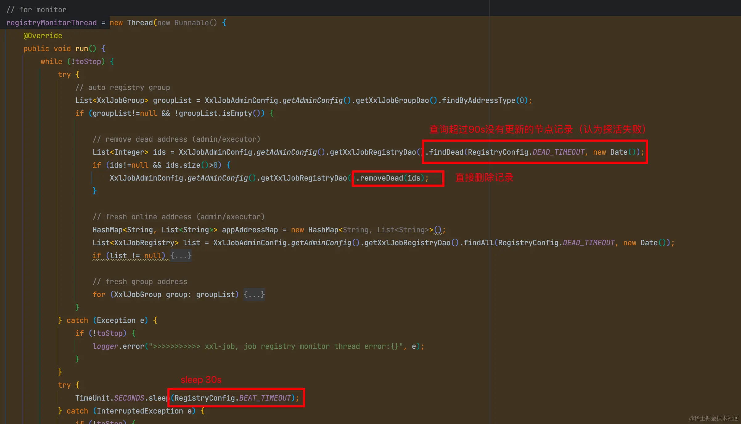Click getXxlJobRegistryDao in the removeDead line
The width and height of the screenshot is (741, 424).
(304, 178)
